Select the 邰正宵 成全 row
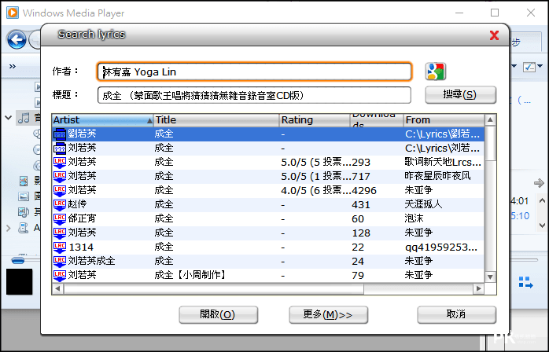Image resolution: width=549 pixels, height=352 pixels. [268, 219]
